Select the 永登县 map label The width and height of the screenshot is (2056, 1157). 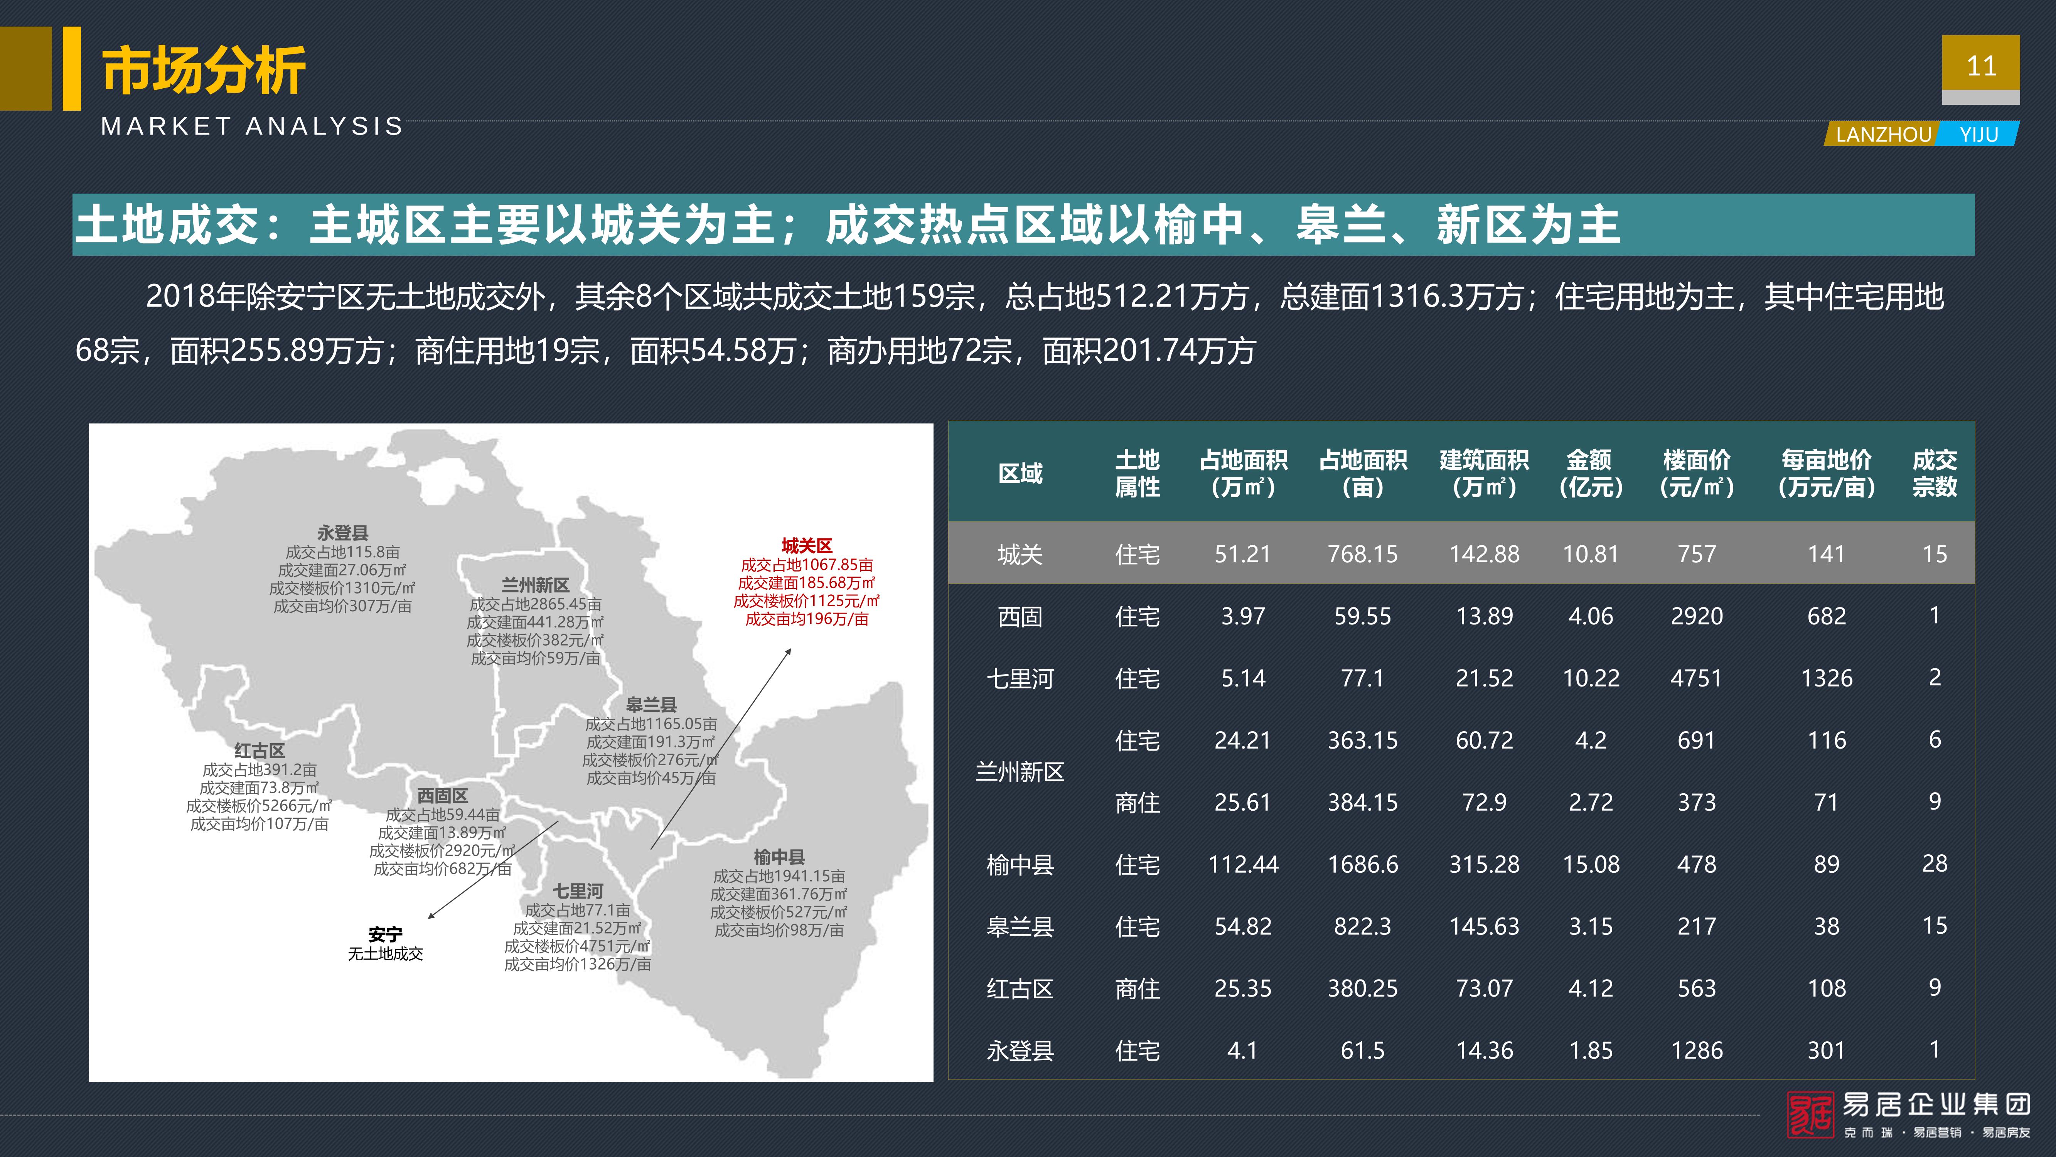click(x=342, y=533)
